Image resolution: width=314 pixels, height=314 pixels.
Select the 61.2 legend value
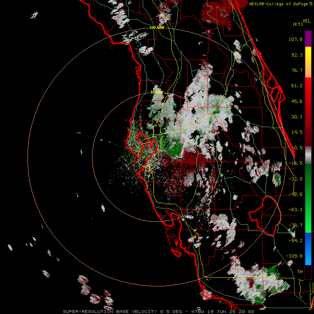click(x=297, y=86)
